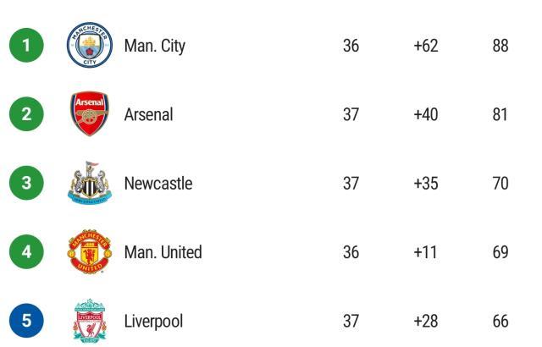The width and height of the screenshot is (542, 347).
Task: Select Liverpool's 66 points value
Action: click(501, 322)
